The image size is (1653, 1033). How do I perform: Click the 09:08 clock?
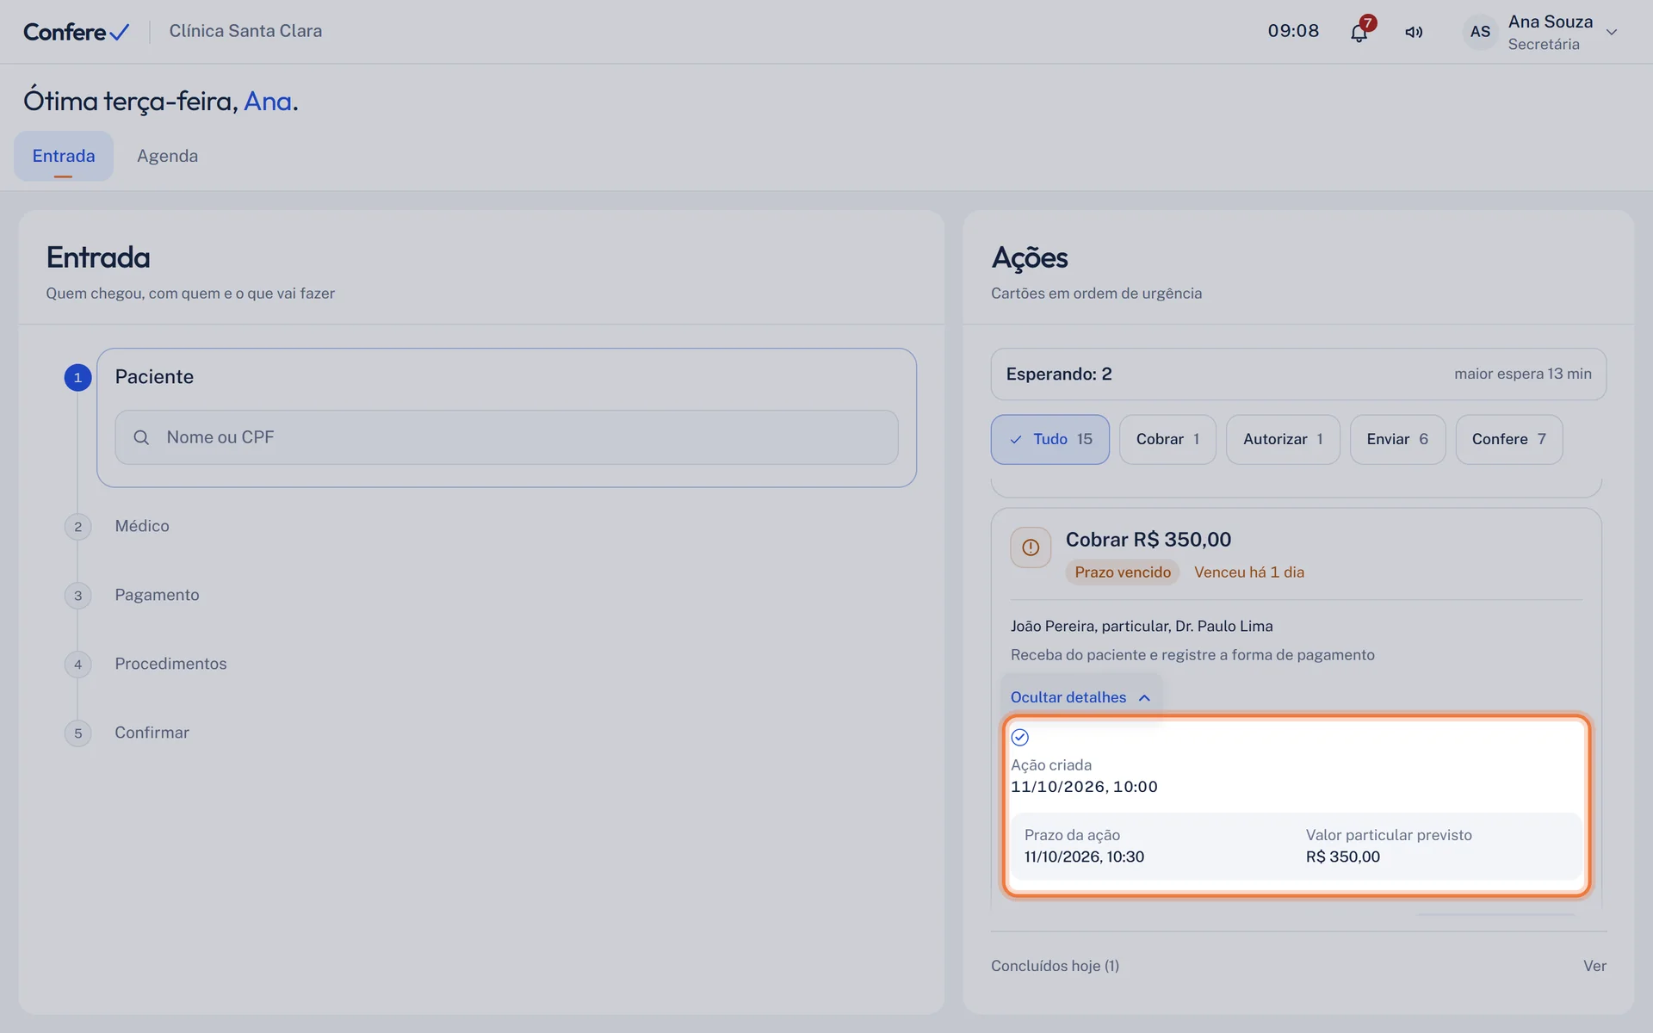click(x=1293, y=31)
